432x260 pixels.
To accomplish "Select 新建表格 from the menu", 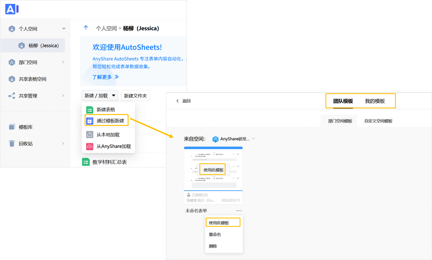I will pyautogui.click(x=108, y=110).
